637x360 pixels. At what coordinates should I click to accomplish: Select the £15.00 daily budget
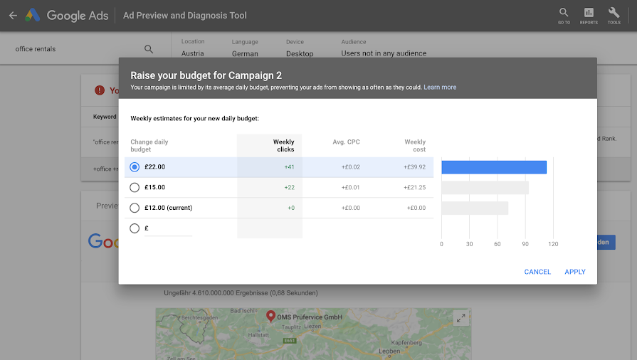[x=135, y=188]
